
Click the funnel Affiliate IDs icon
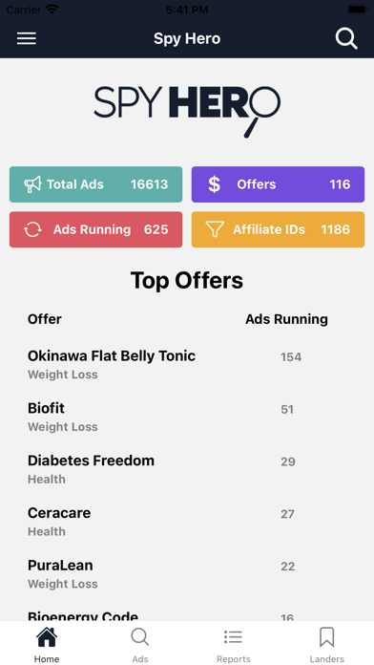(x=215, y=229)
